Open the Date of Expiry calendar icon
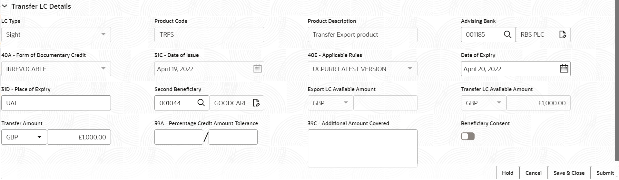Screen dimensions: 619x180 564,69
